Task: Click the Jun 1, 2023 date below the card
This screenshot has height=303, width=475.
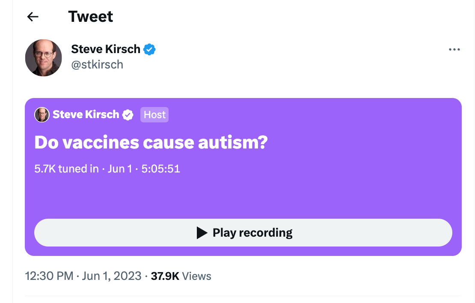Action: pos(111,276)
